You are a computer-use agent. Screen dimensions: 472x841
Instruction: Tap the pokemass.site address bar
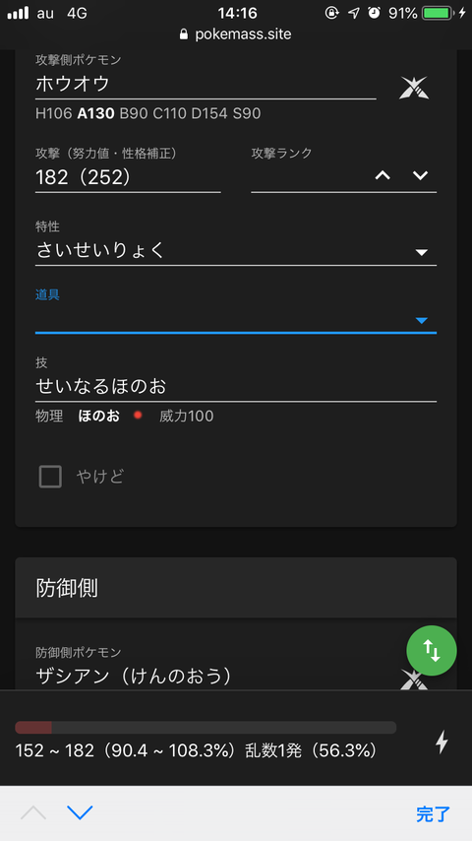pyautogui.click(x=236, y=34)
